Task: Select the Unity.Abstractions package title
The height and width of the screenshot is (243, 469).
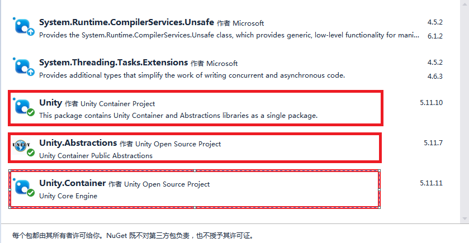Action: [78, 143]
